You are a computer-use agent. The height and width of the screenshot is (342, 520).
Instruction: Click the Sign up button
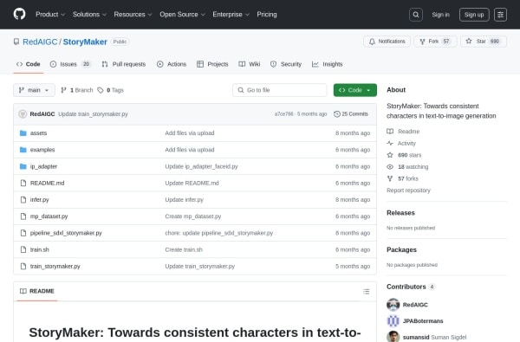point(474,15)
